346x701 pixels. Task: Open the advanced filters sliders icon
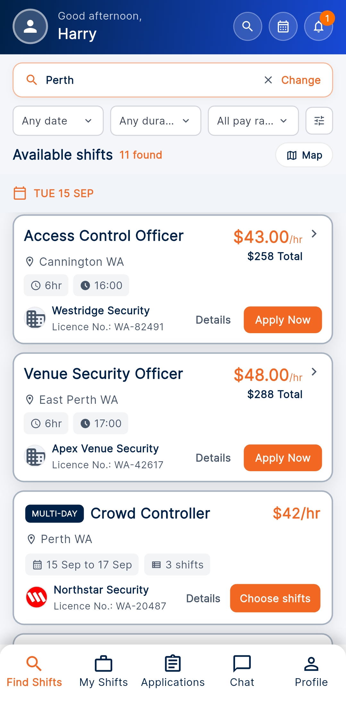319,121
